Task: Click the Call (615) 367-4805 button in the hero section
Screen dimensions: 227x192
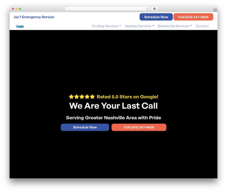Action: pyautogui.click(x=139, y=127)
